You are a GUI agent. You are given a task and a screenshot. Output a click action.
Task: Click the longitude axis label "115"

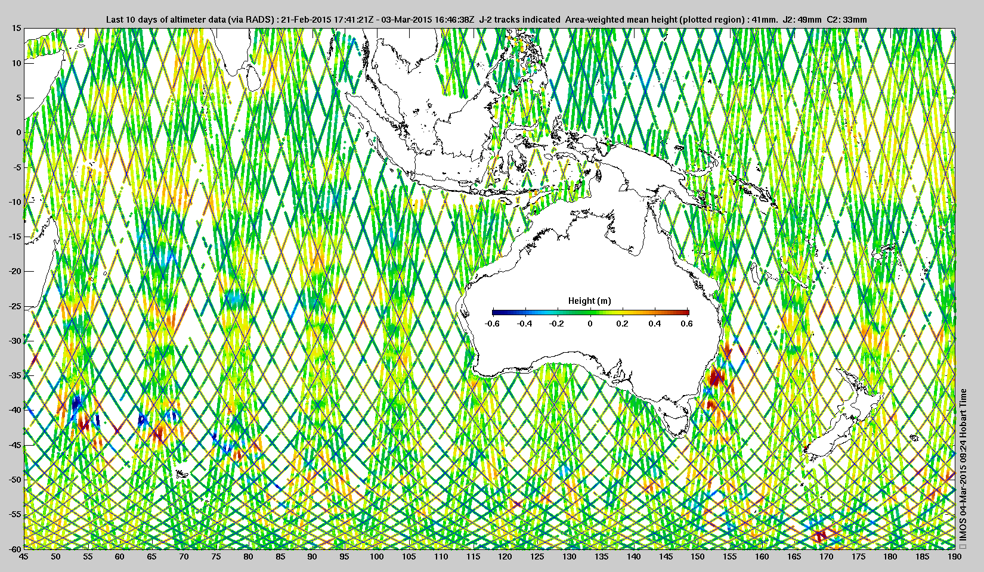pos(473,557)
